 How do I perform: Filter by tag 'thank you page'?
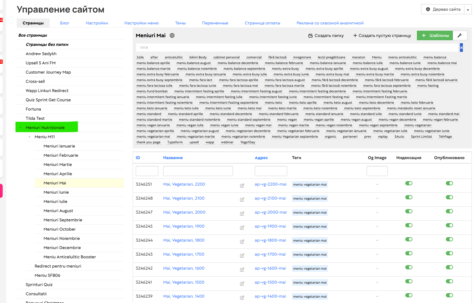[149, 142]
